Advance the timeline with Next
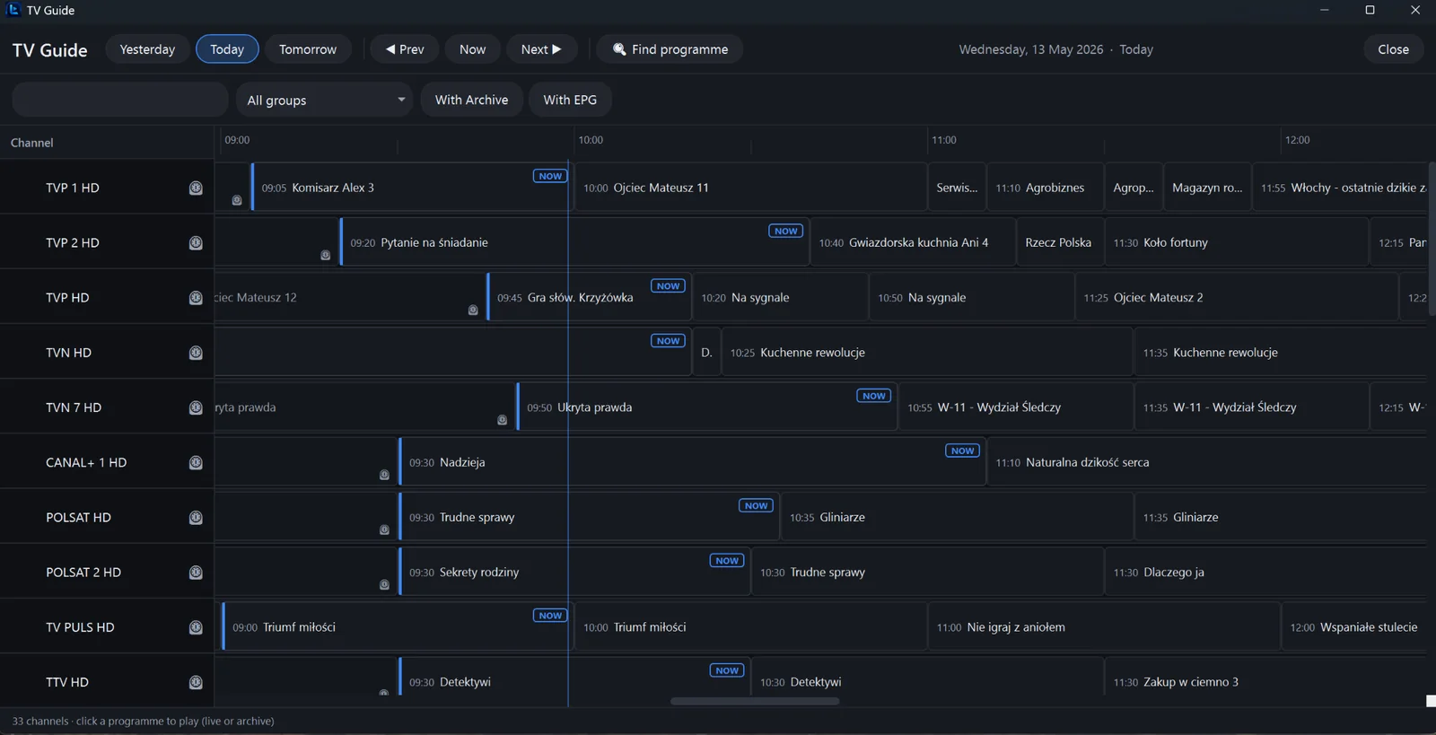The width and height of the screenshot is (1436, 735). click(541, 49)
